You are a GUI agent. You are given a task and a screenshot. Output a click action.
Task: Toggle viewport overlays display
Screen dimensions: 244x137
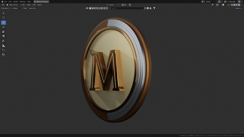point(223,5)
